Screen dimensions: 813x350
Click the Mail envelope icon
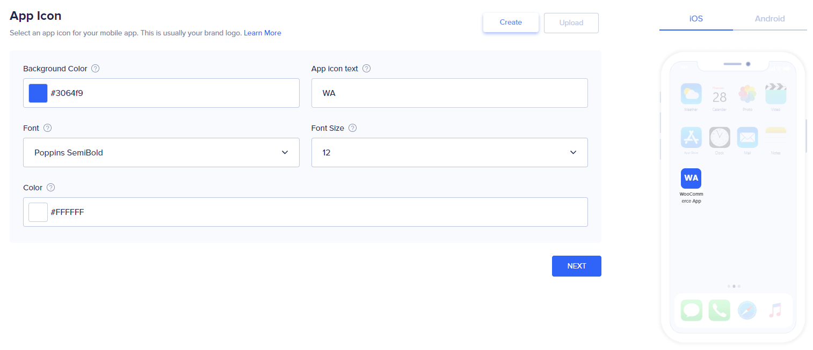(x=747, y=137)
